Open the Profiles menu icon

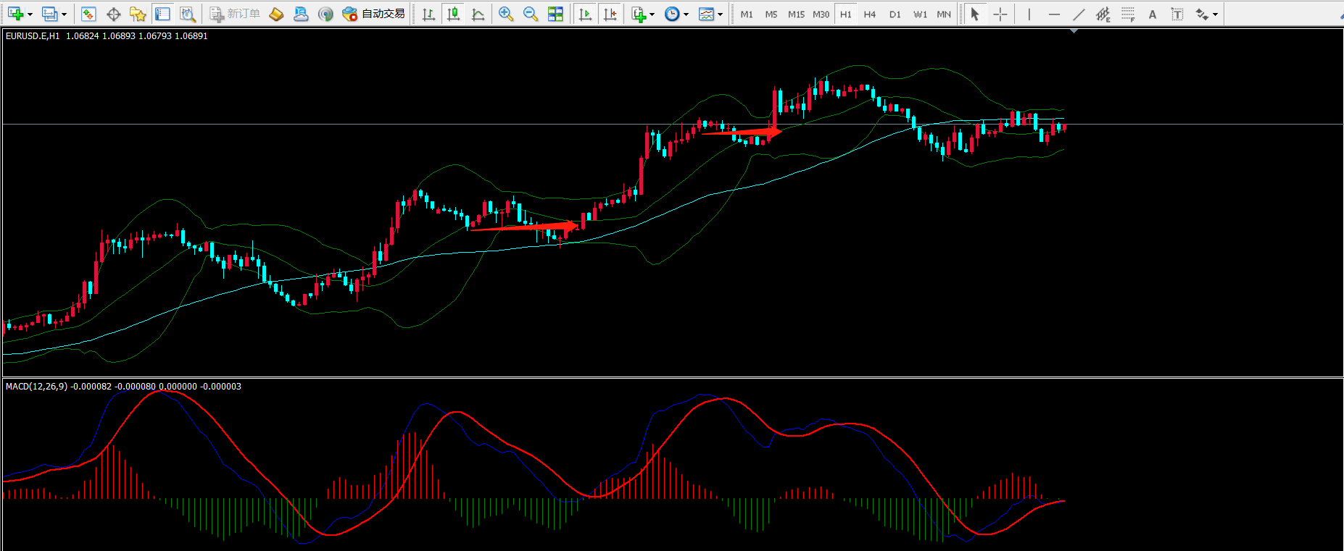click(49, 14)
